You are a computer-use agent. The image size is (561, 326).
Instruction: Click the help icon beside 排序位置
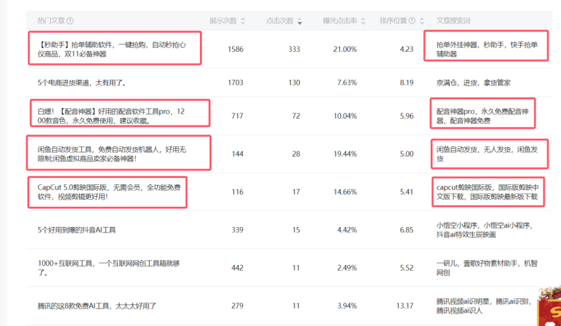click(412, 21)
